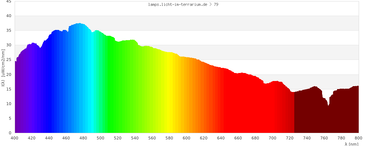Viewport: 366px width, 146px height.
Task: Select the 700 tick label on the x-axis
Action: [x=273, y=138]
